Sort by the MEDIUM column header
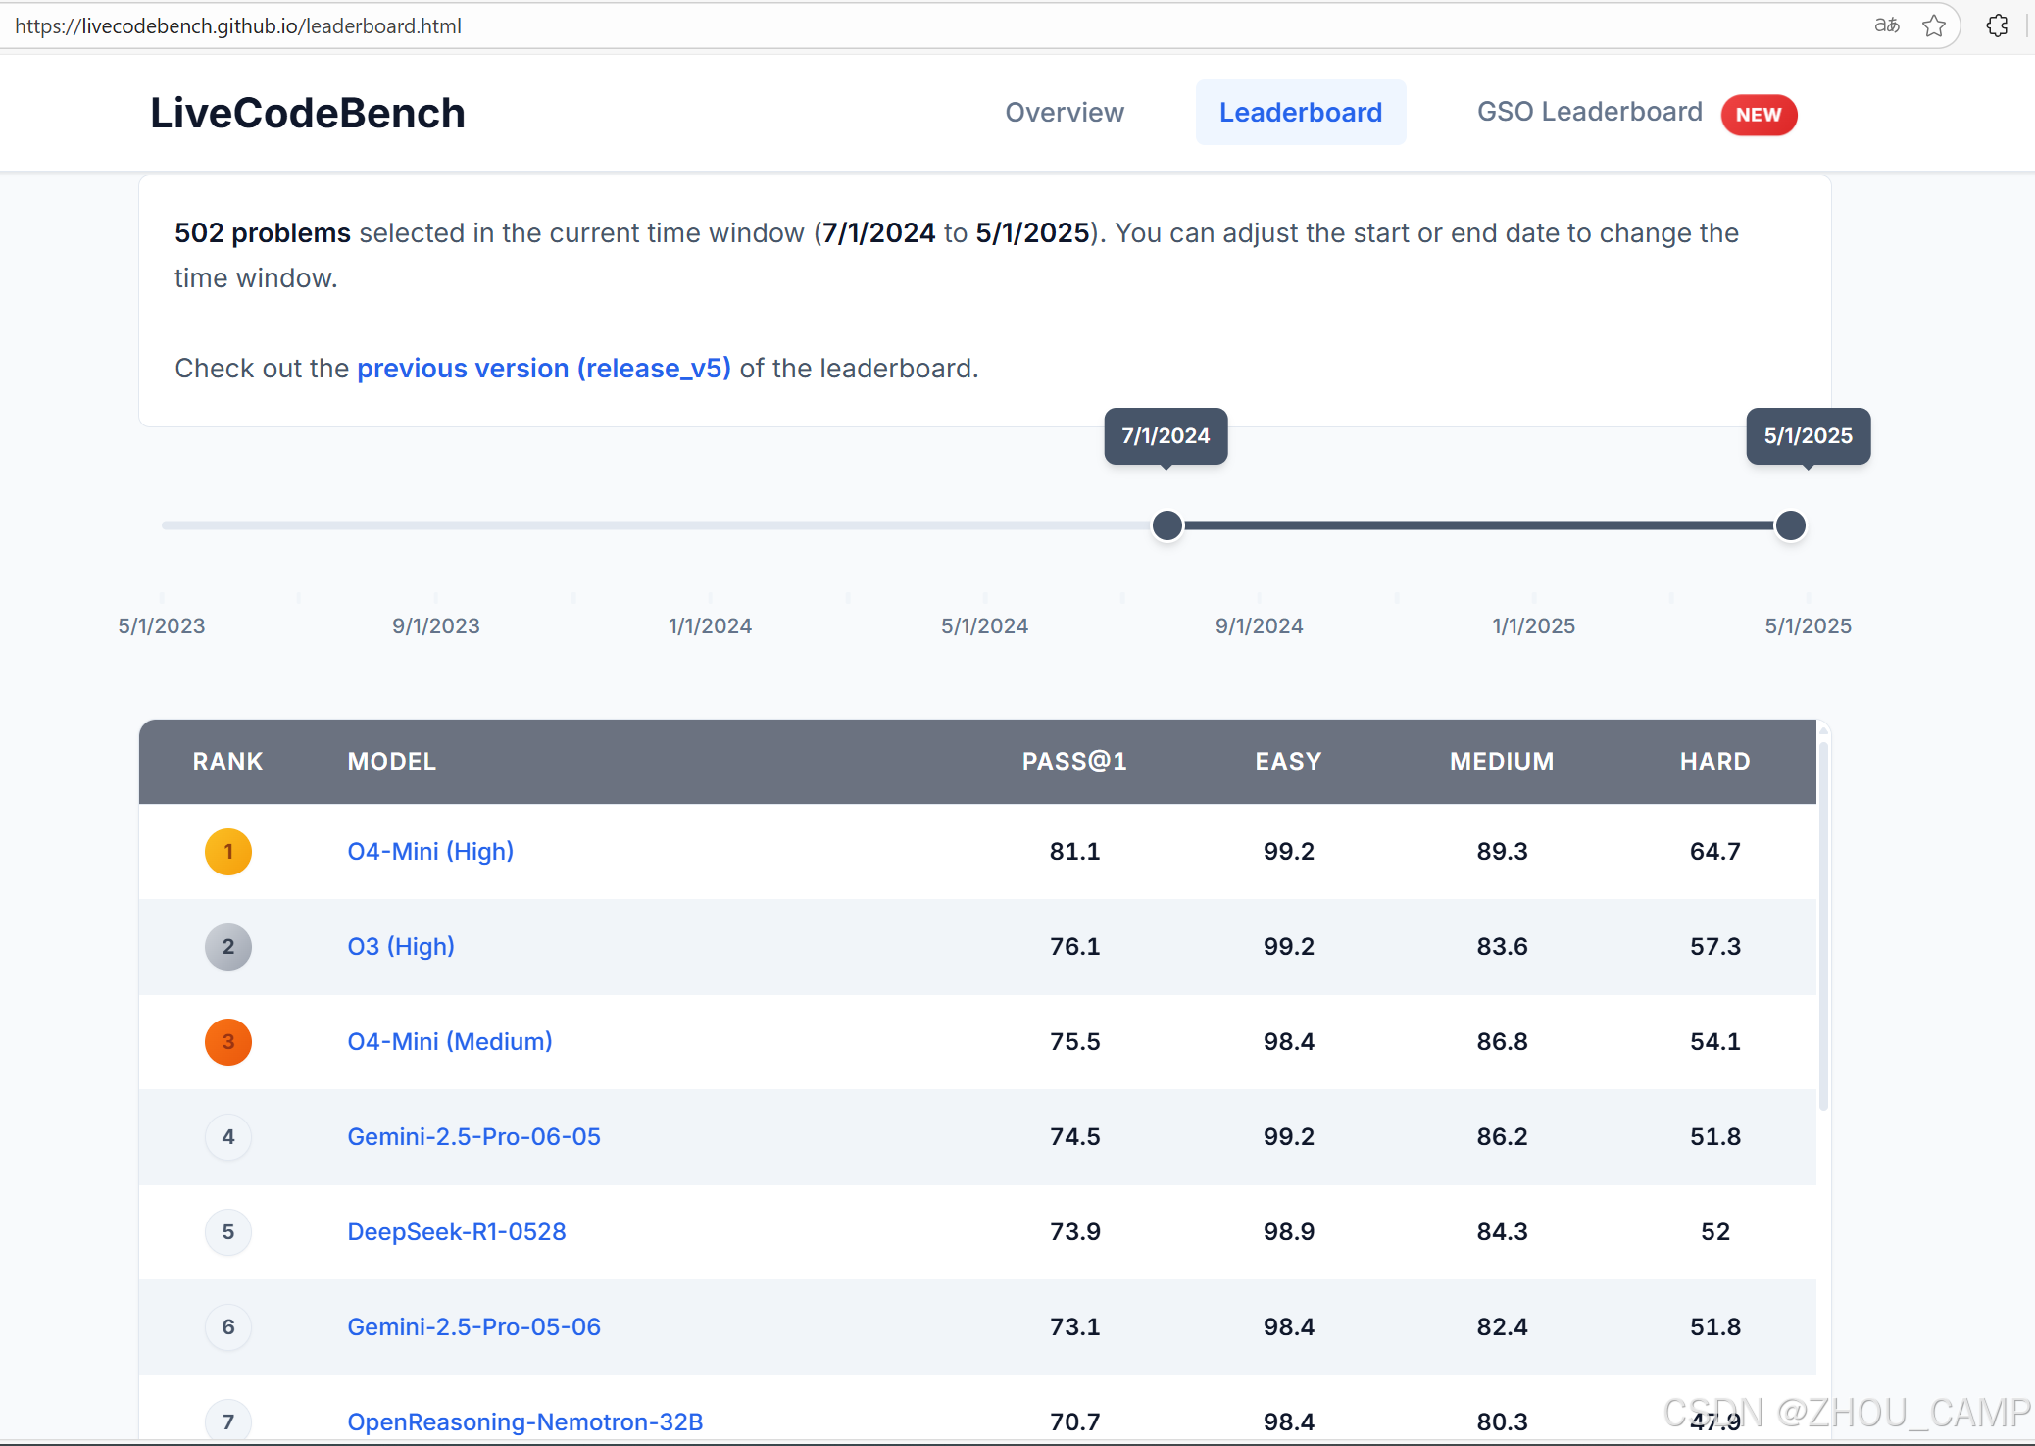This screenshot has height=1446, width=2035. [1502, 762]
